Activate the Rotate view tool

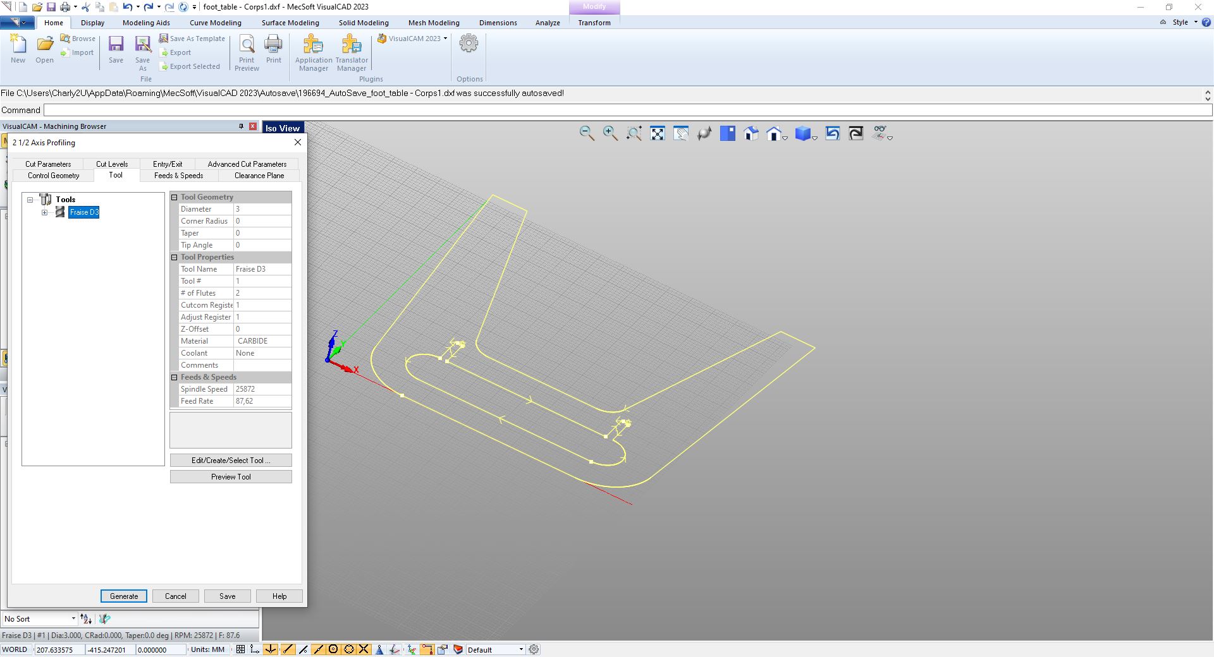point(704,133)
